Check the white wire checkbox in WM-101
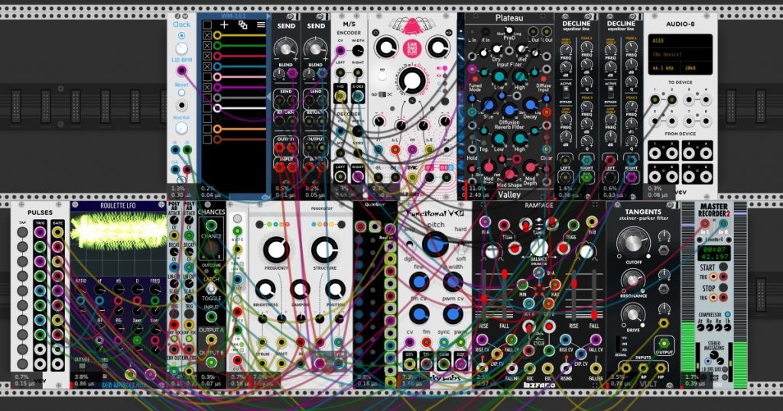Viewport: 783px width, 411px height. point(207,108)
